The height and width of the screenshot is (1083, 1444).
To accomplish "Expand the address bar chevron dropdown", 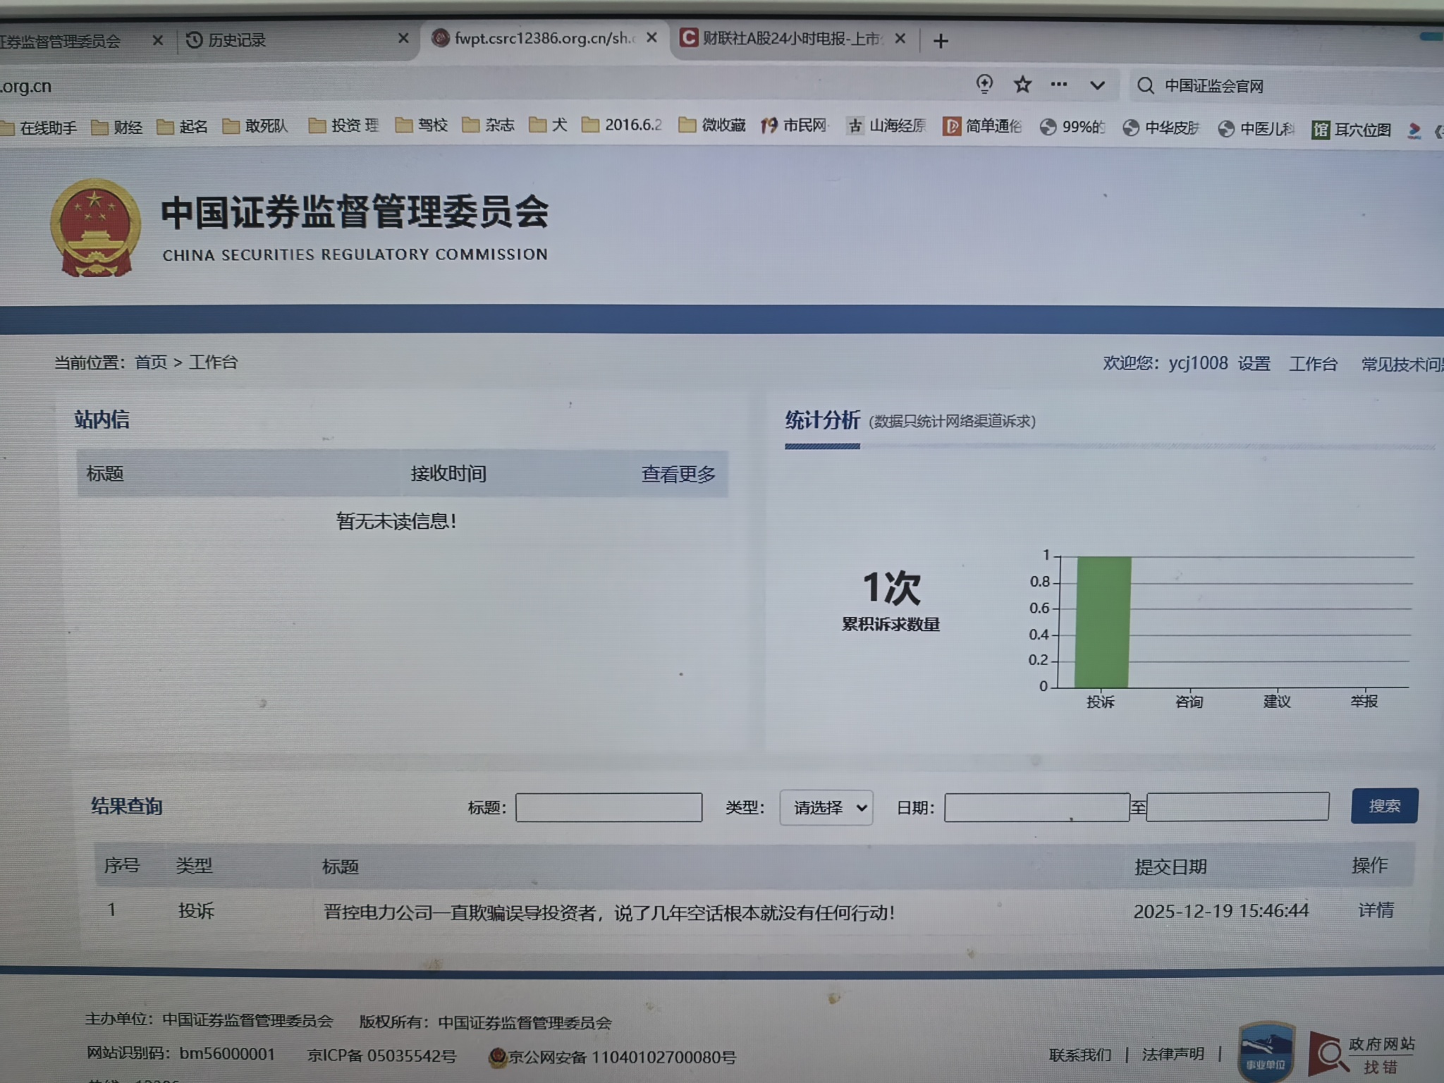I will 1097,86.
